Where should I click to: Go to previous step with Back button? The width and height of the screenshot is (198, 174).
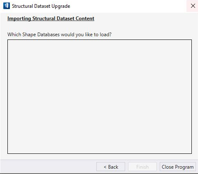point(111,167)
